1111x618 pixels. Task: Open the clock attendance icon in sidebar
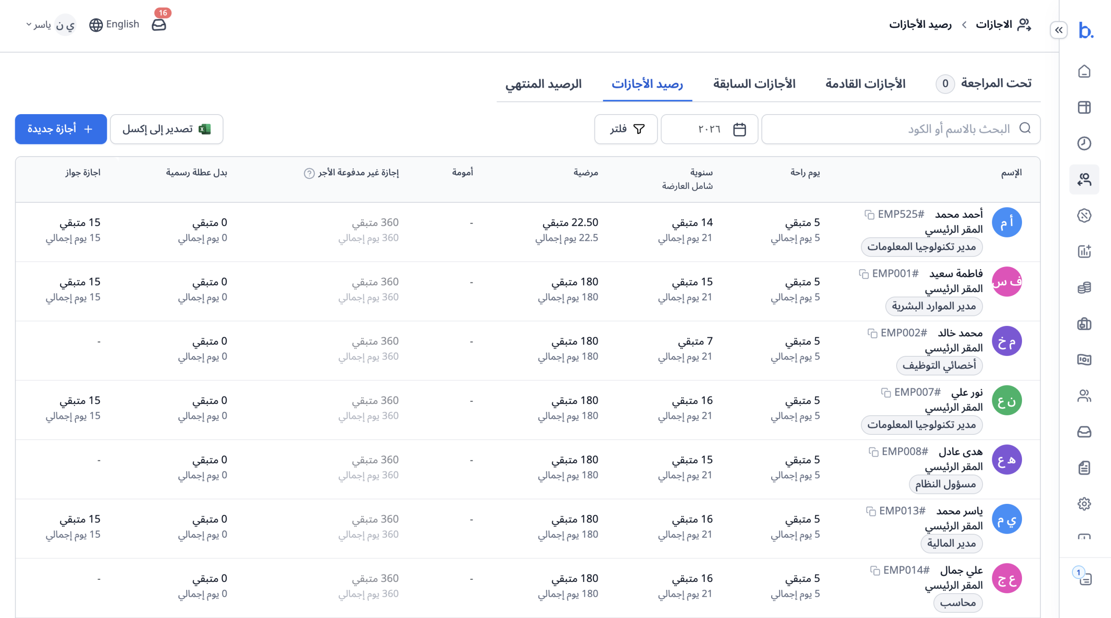point(1084,143)
